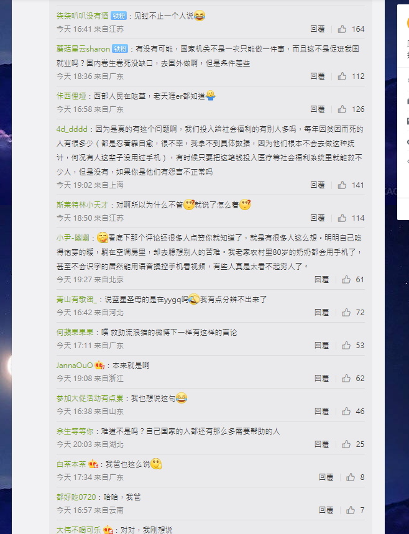Image resolution: width=409 pixels, height=534 pixels.
Task: Click thumbs-up on 蘑菇星云sharon's comment
Action: [342, 76]
